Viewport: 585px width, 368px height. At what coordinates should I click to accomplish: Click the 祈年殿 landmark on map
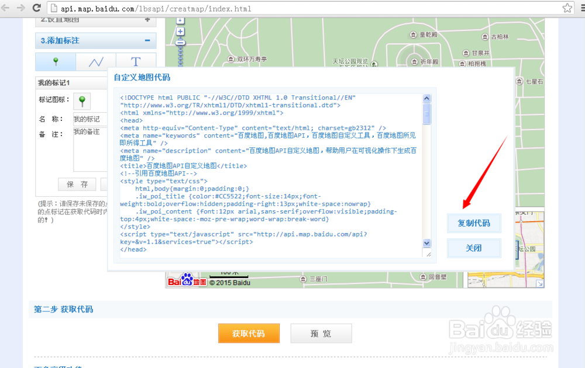[x=425, y=61]
